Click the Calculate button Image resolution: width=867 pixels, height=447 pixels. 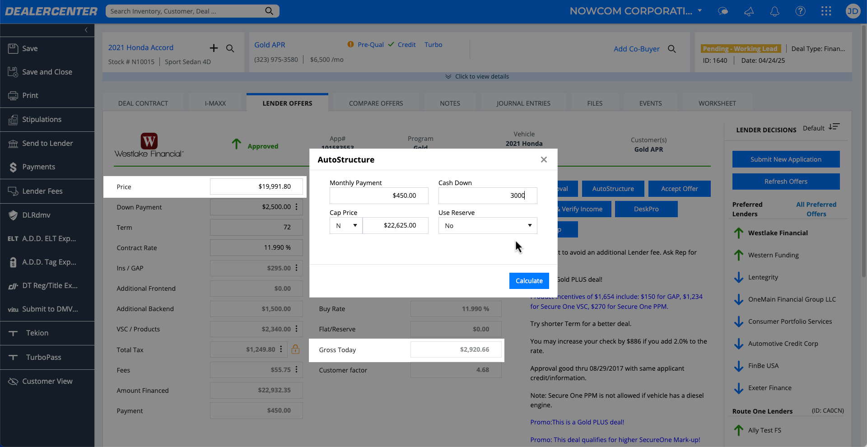(x=529, y=281)
